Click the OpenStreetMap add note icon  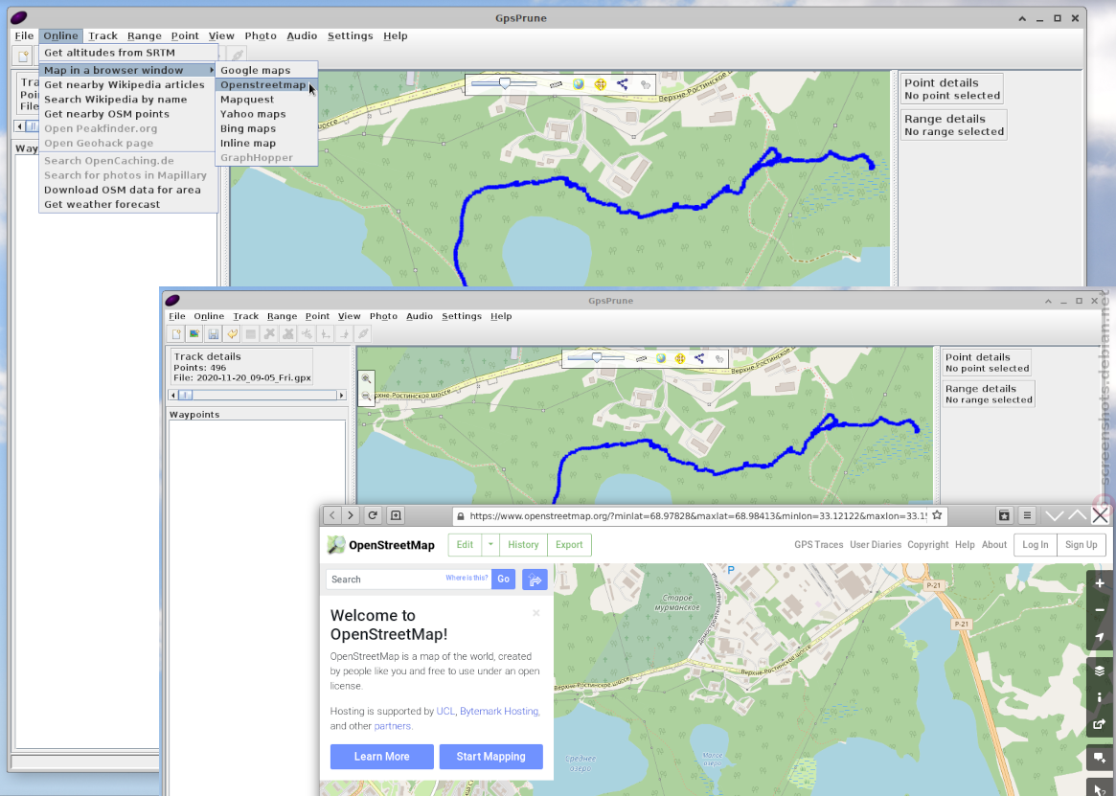coord(1100,759)
